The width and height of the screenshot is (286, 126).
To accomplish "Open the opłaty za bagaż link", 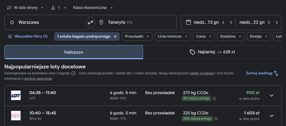I will [x=202, y=73].
